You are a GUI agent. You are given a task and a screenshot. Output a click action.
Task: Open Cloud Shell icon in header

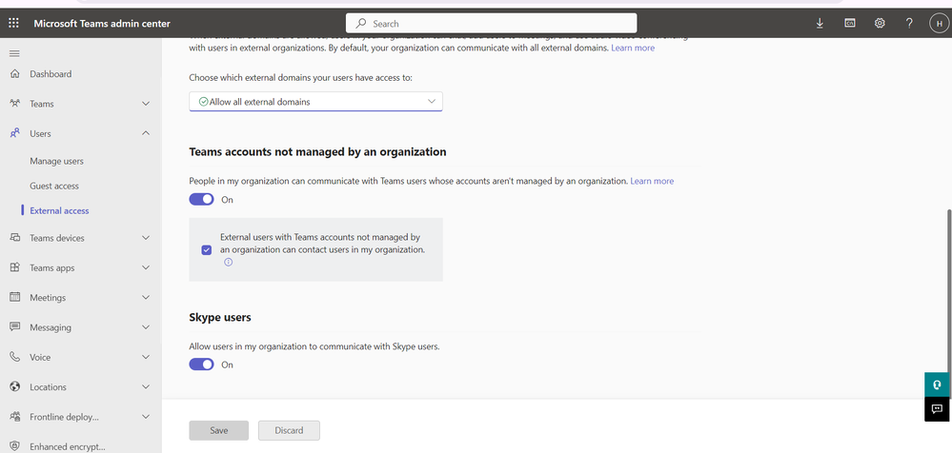(x=850, y=24)
